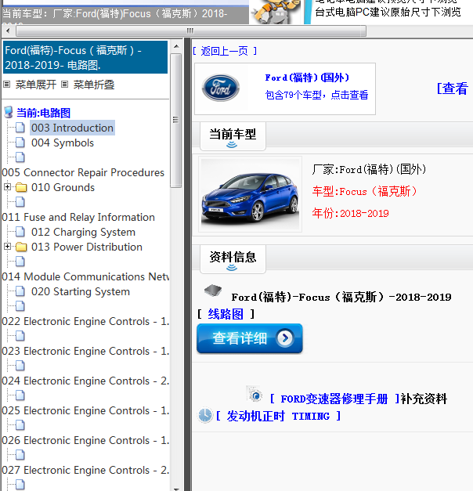This screenshot has width=473, height=491.
Task: Click the horizontal scrollbar thumb grip
Action: [x=190, y=31]
